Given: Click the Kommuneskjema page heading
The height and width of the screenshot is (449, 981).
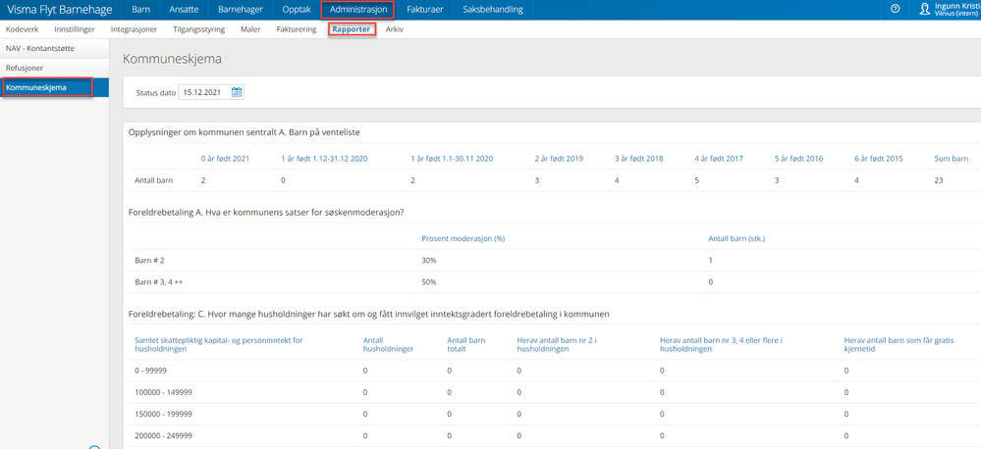Looking at the screenshot, I should [x=172, y=60].
